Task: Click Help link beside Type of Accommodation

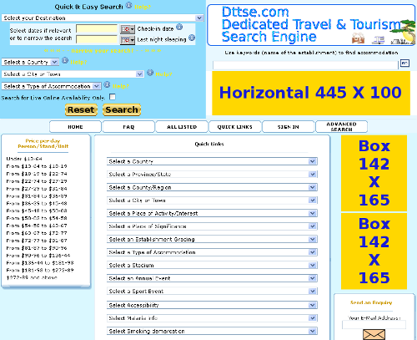Action: tap(121, 86)
